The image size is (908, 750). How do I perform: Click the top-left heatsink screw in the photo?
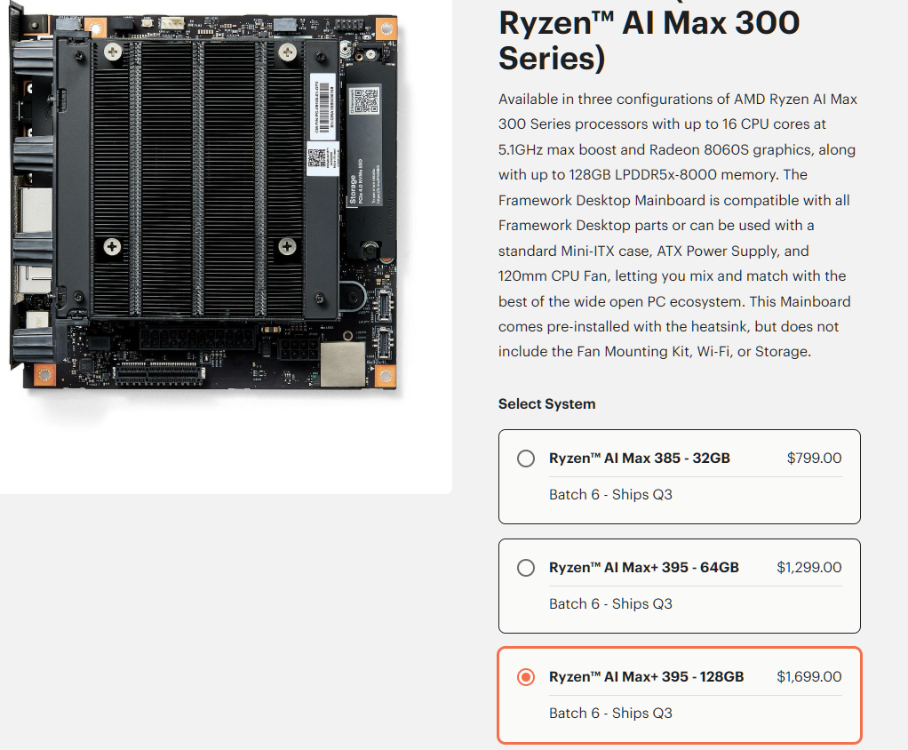(x=112, y=52)
